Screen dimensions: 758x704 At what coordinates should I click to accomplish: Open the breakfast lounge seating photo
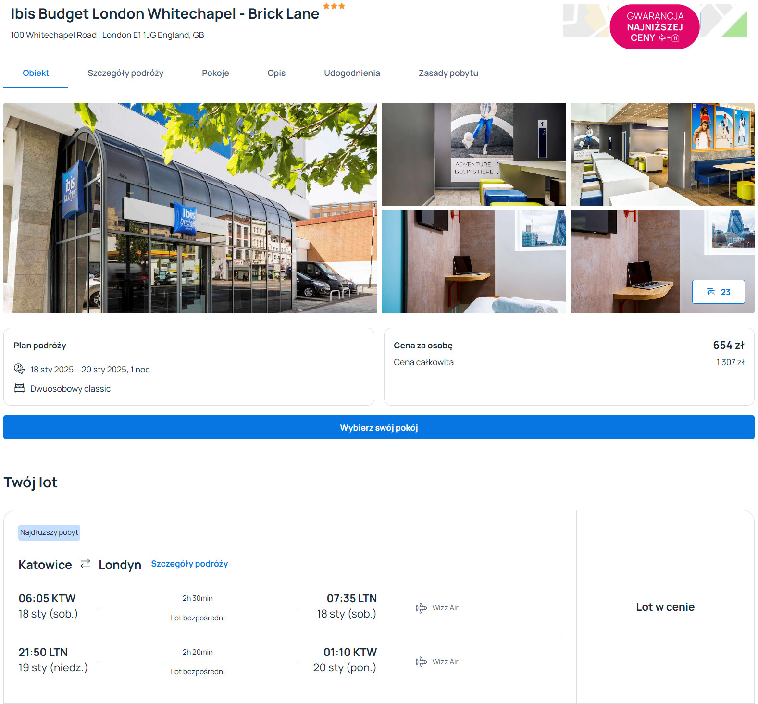662,154
